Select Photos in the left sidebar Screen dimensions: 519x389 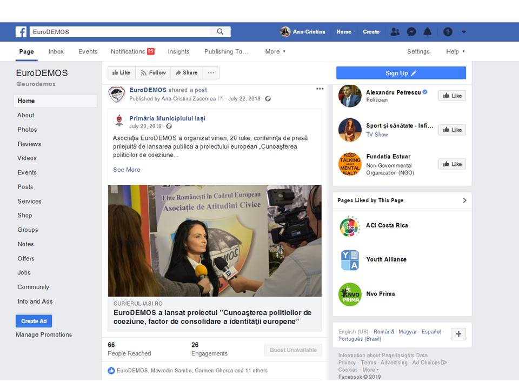click(27, 130)
